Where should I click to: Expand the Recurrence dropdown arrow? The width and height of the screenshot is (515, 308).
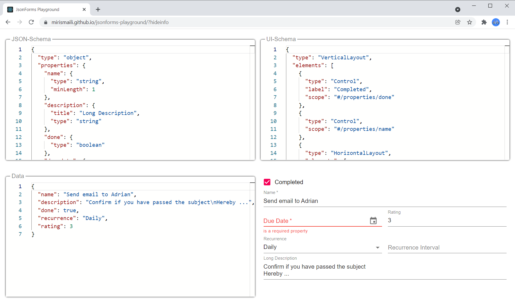(377, 247)
